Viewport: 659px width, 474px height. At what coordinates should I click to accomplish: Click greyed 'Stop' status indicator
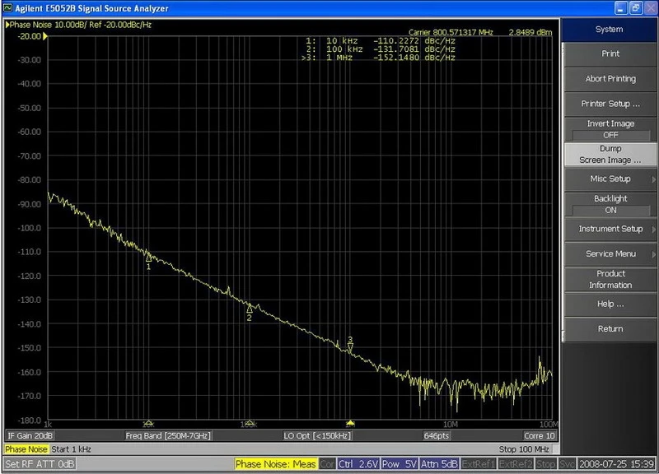click(x=545, y=464)
